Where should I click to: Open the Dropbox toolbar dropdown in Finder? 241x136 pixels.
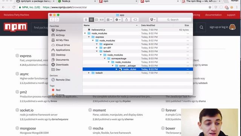(153, 20)
